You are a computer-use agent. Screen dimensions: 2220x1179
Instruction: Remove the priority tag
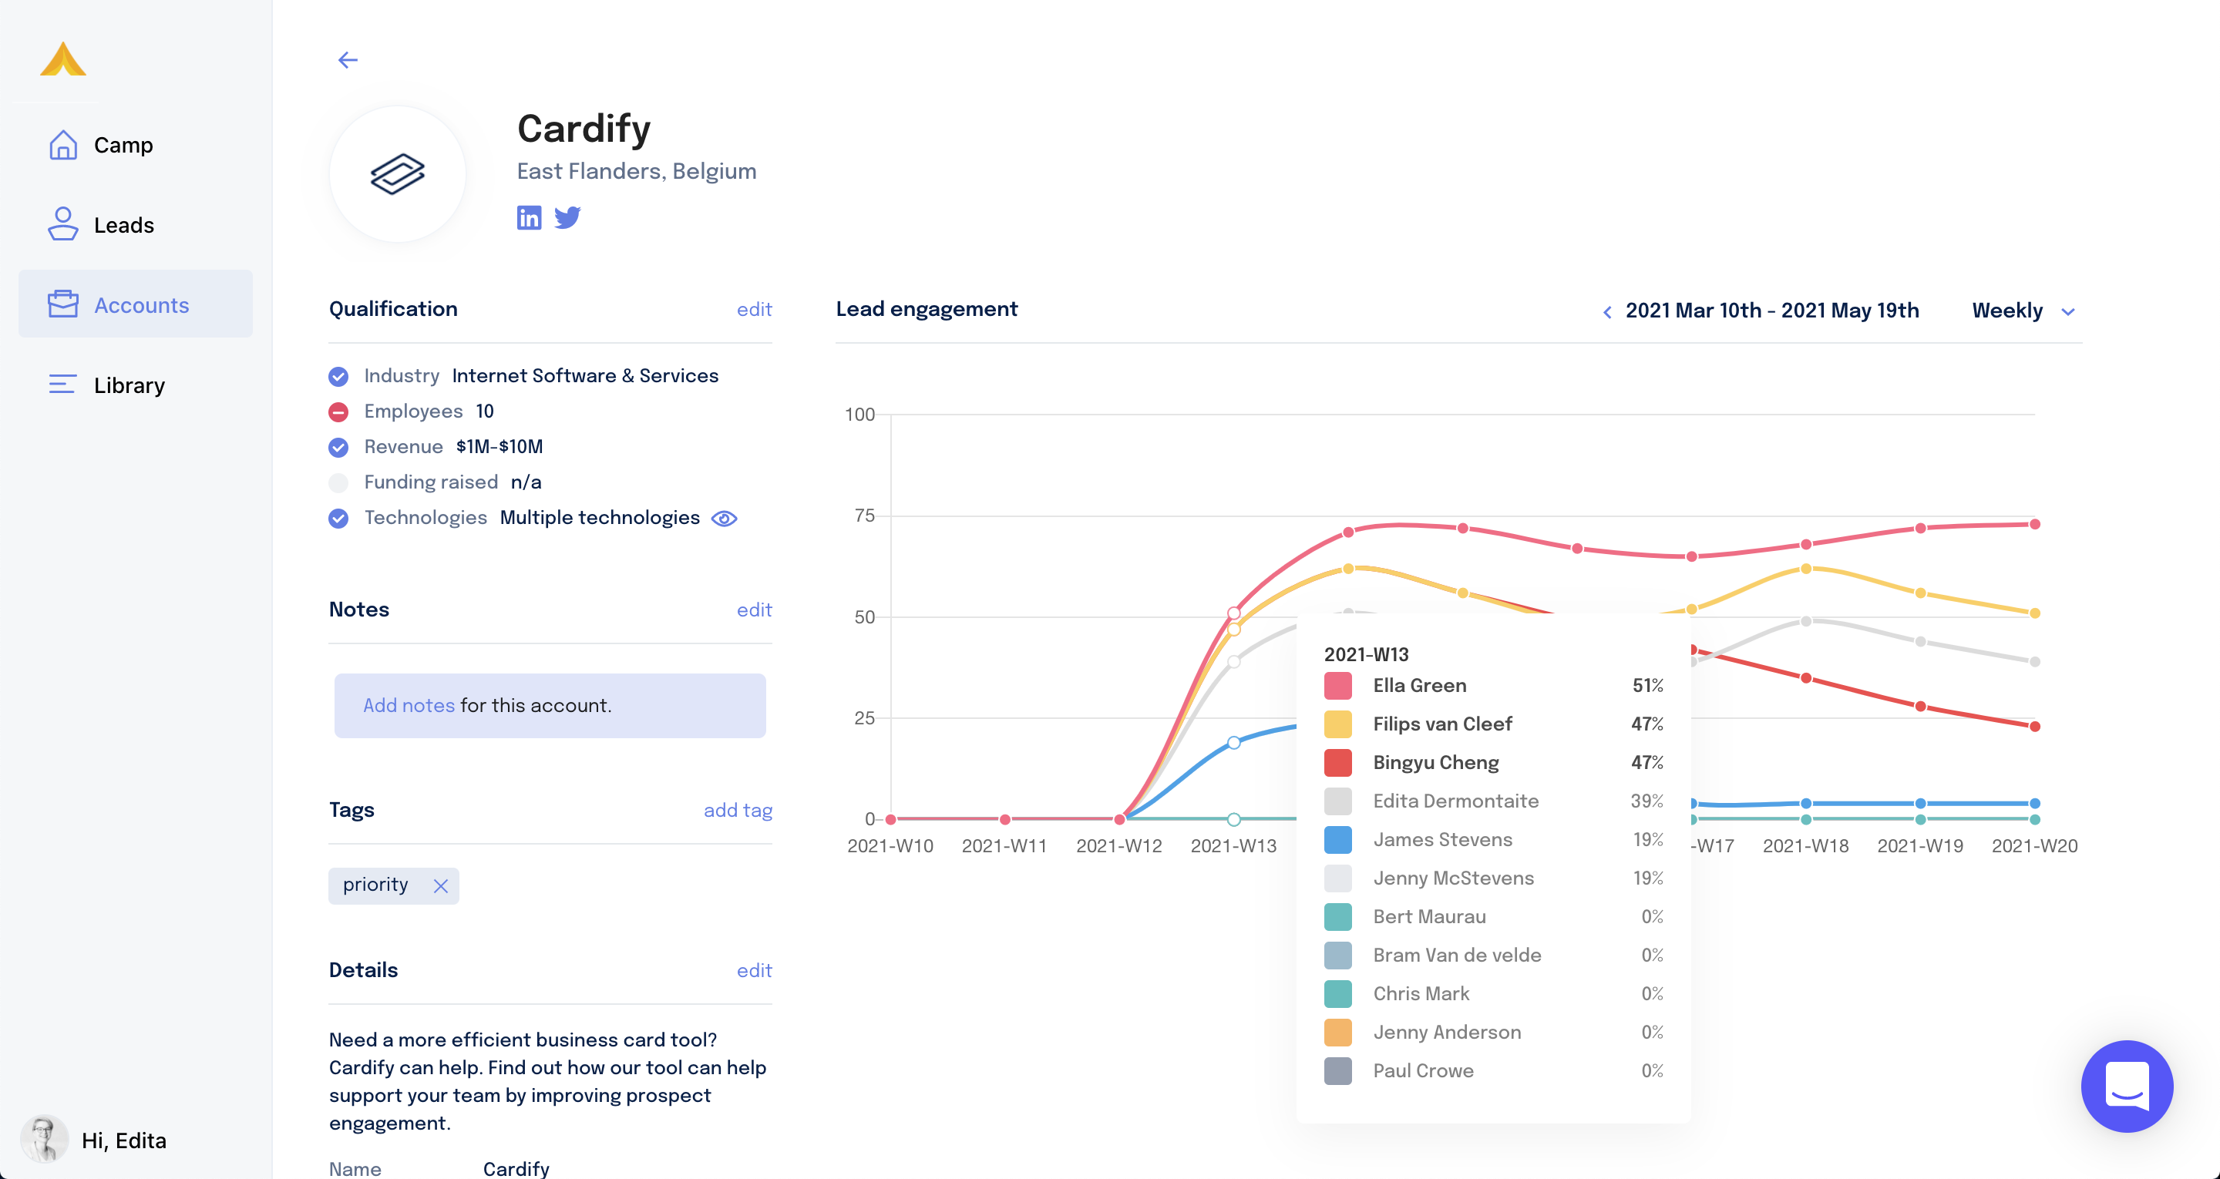click(440, 886)
